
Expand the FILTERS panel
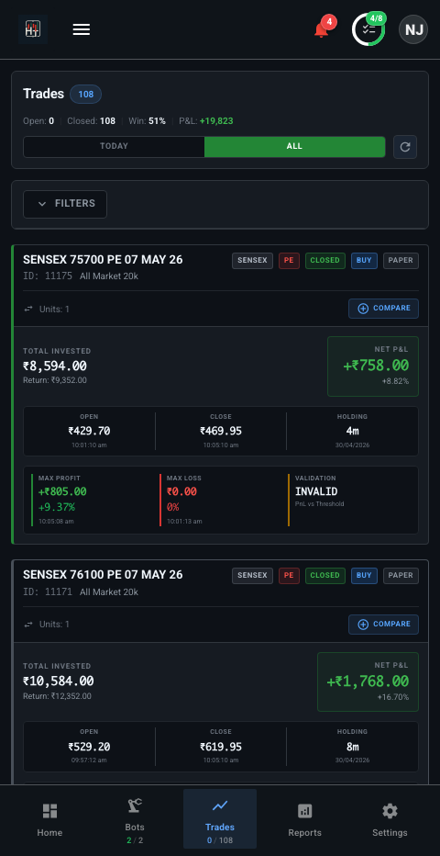click(x=65, y=204)
